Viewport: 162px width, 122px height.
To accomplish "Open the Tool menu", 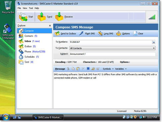I will [x=31, y=8].
